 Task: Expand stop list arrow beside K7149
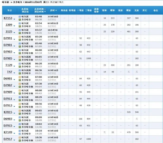point(14,133)
